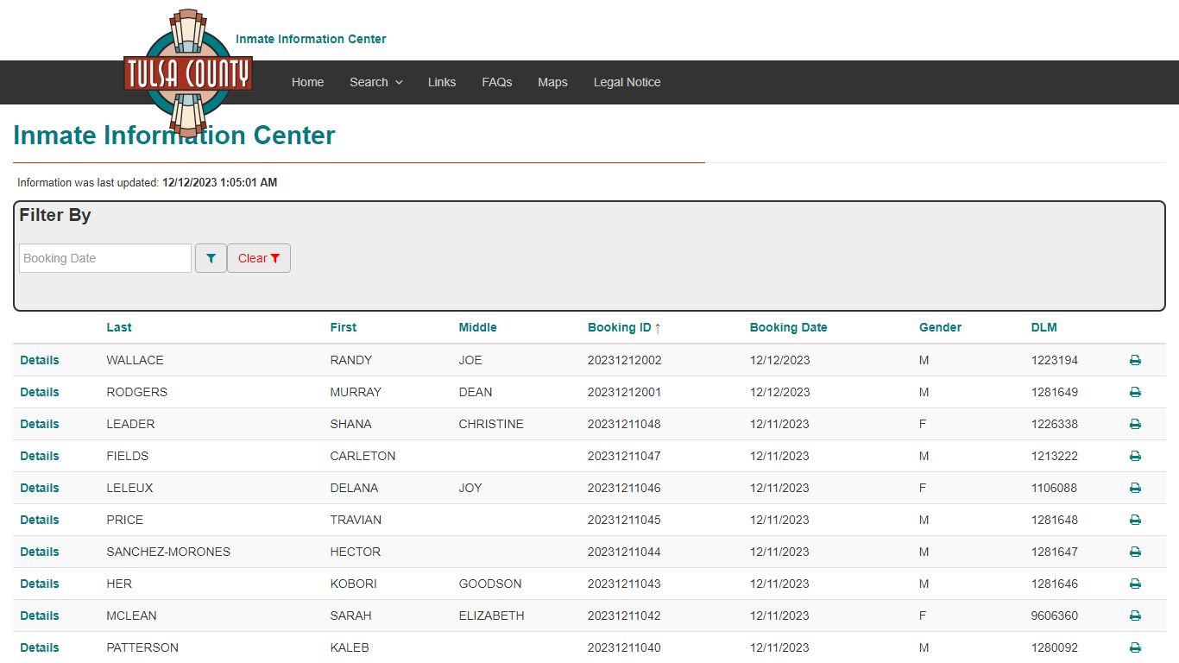Image resolution: width=1179 pixels, height=663 pixels.
Task: Open the Links menu item
Action: (x=442, y=82)
